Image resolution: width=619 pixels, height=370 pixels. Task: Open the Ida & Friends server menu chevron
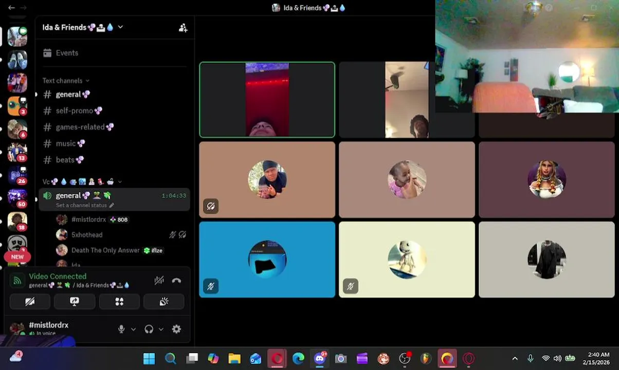(x=120, y=27)
